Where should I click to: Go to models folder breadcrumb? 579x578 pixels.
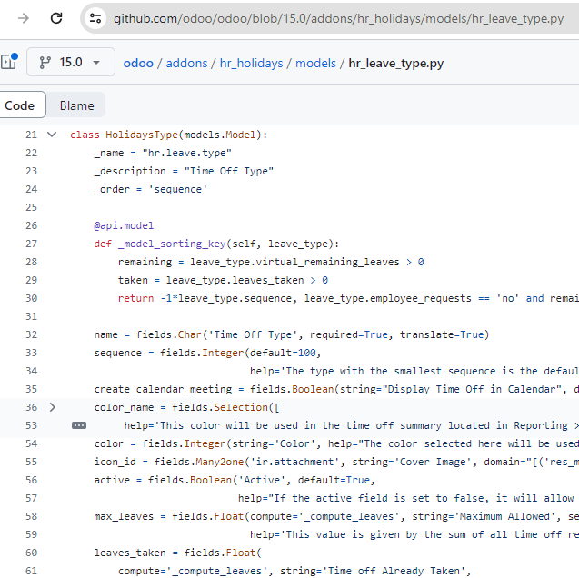coord(315,63)
